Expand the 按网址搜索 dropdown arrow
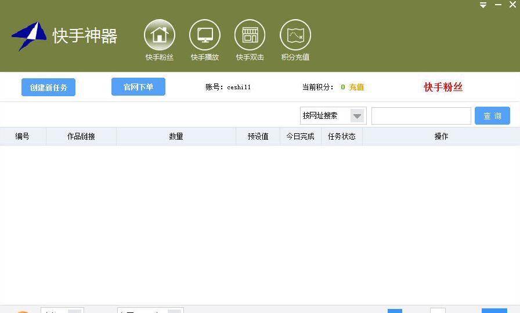The image size is (520, 313). coord(357,116)
